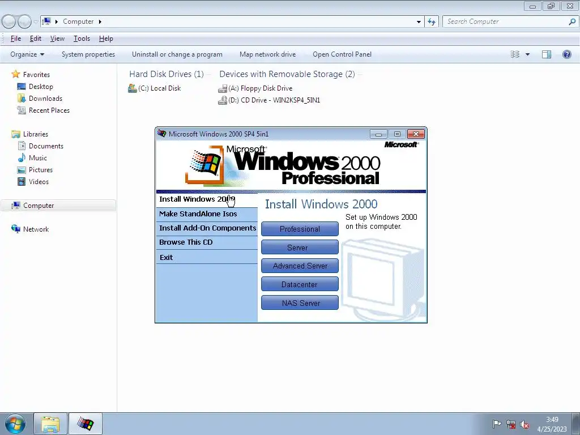Viewport: 580px width, 435px height.
Task: Click the Videos library film icon
Action: click(x=22, y=182)
